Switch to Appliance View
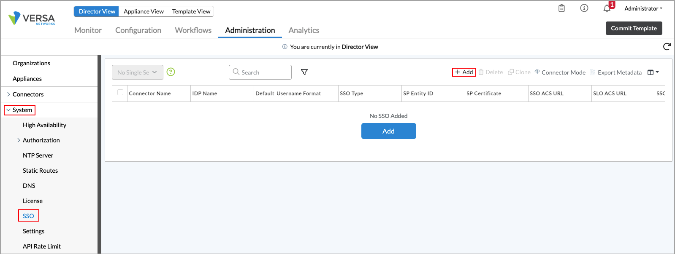This screenshot has width=675, height=254. point(144,11)
